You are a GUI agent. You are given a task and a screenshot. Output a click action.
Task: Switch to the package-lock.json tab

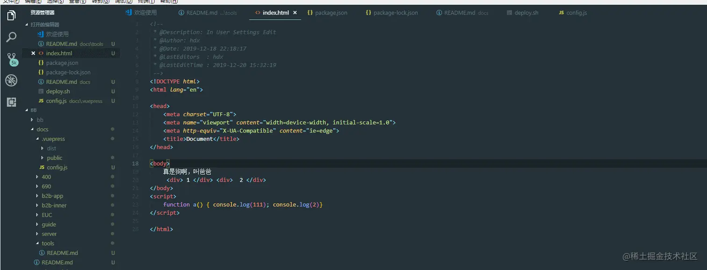pos(392,13)
